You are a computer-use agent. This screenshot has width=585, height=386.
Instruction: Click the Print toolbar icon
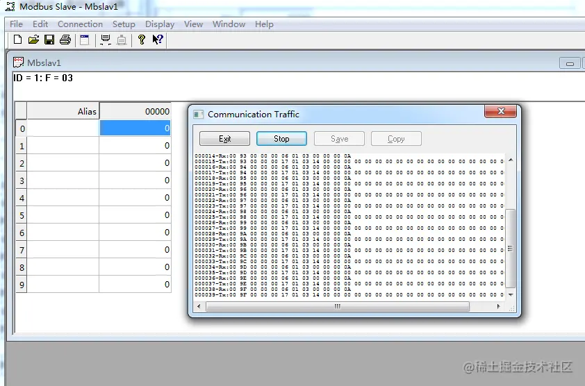pos(65,40)
